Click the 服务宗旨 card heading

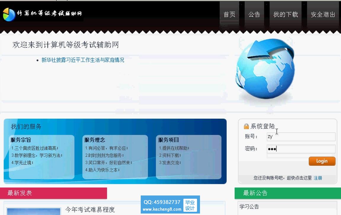click(x=21, y=140)
